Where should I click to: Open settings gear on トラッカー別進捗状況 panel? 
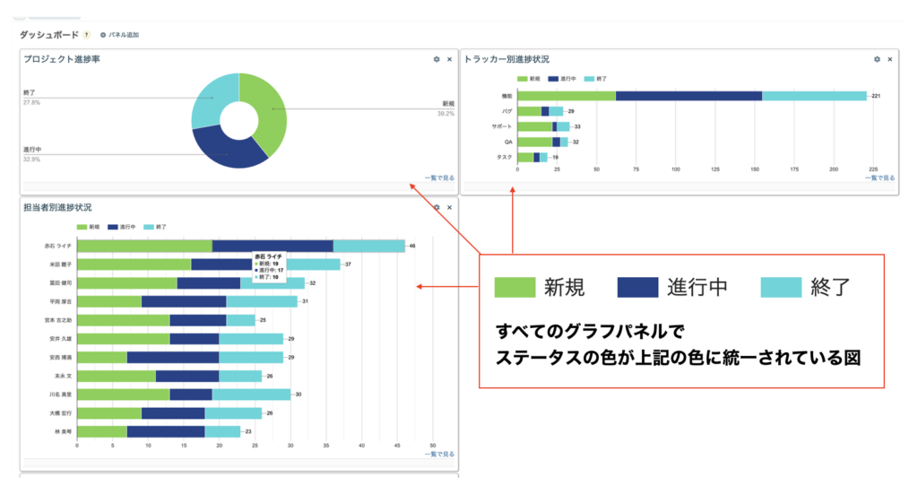pos(877,59)
